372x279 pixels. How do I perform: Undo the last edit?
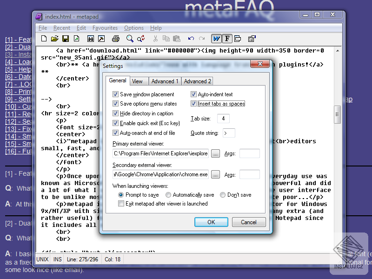point(191,39)
